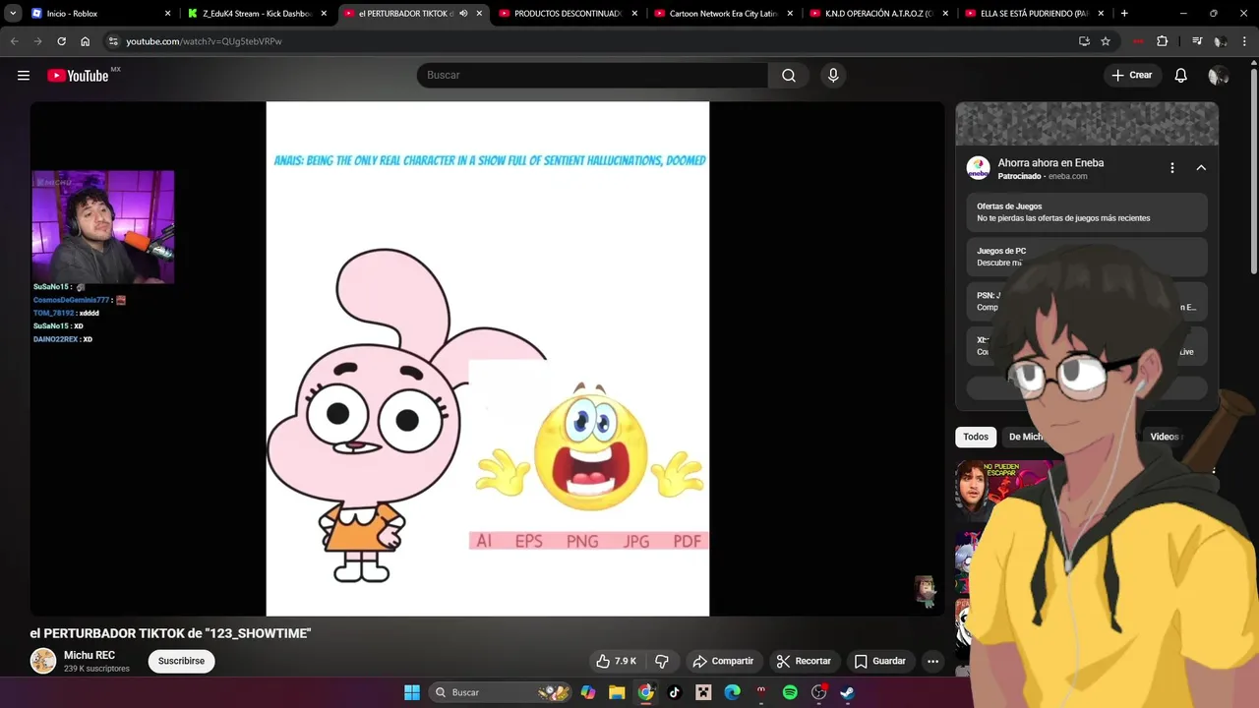Open the ad options three-dot menu
This screenshot has width=1259, height=708.
click(1172, 168)
